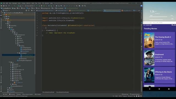Tap the emulator Back navigation button
The width and height of the screenshot is (176, 99).
pyautogui.click(x=150, y=89)
